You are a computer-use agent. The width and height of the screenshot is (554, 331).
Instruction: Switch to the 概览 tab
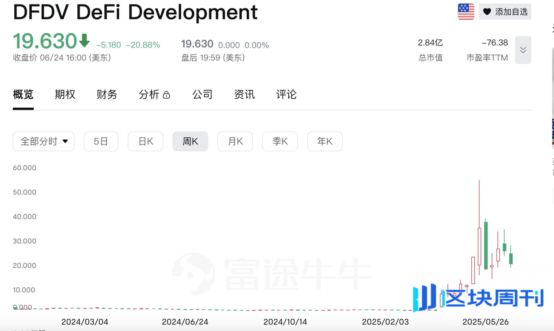tap(23, 94)
